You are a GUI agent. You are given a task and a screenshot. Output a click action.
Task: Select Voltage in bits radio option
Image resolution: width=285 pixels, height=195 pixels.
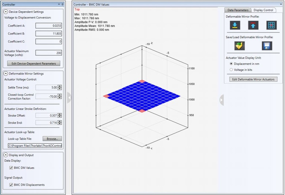231,69
